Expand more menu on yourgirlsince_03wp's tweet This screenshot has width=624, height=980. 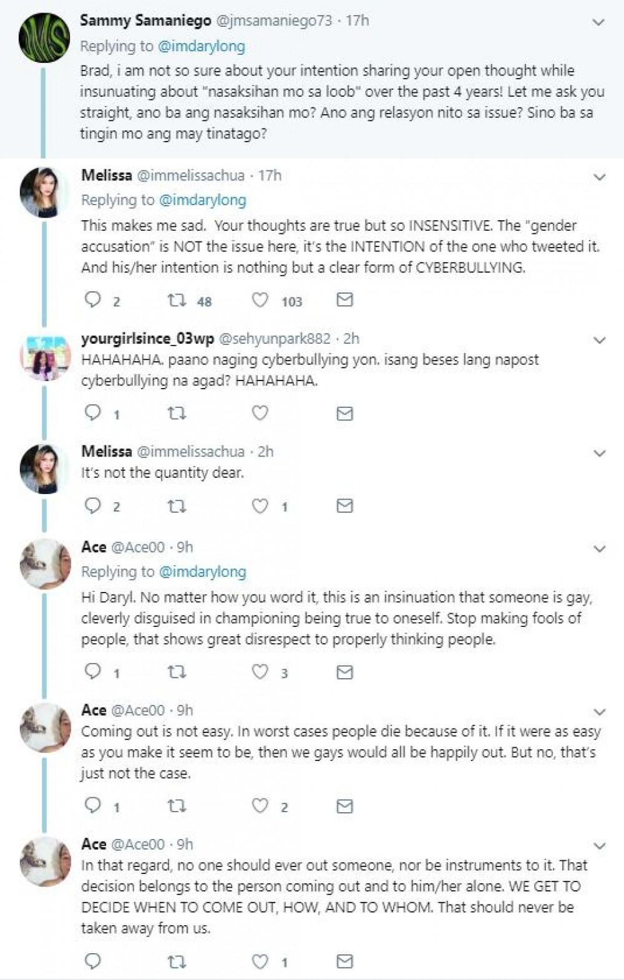pos(599,341)
